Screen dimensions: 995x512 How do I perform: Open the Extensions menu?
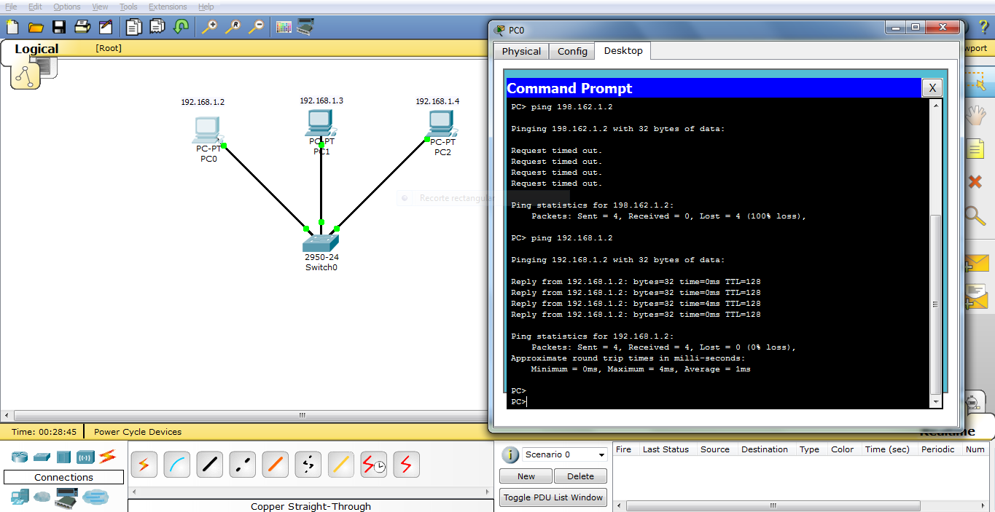tap(168, 7)
